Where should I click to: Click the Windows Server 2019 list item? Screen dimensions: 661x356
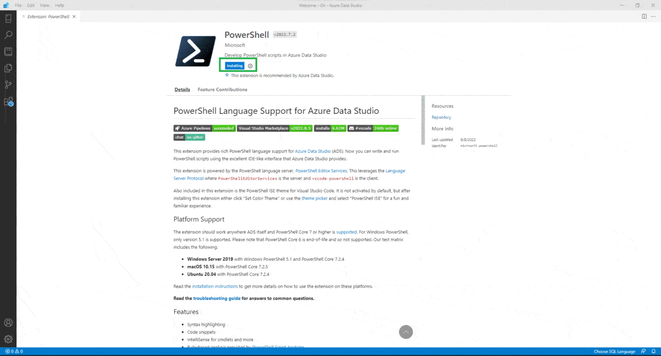266,259
